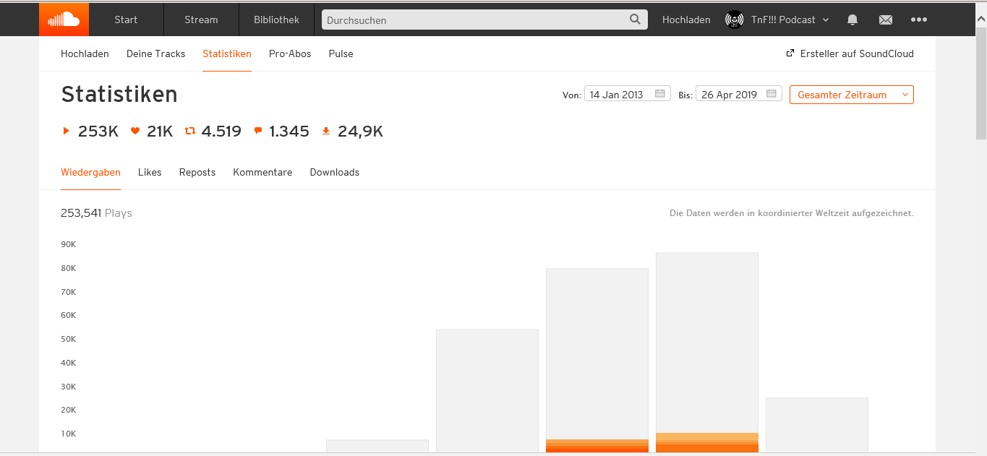Open the three-dots more menu
The image size is (987, 456).
tap(919, 20)
